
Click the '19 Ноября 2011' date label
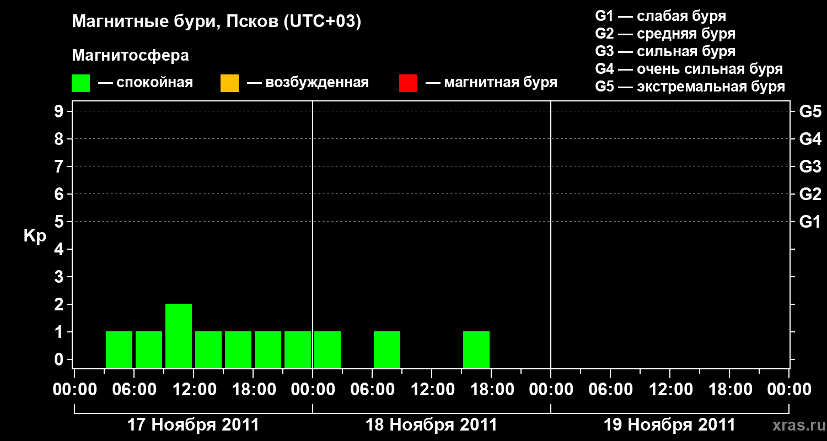670,425
